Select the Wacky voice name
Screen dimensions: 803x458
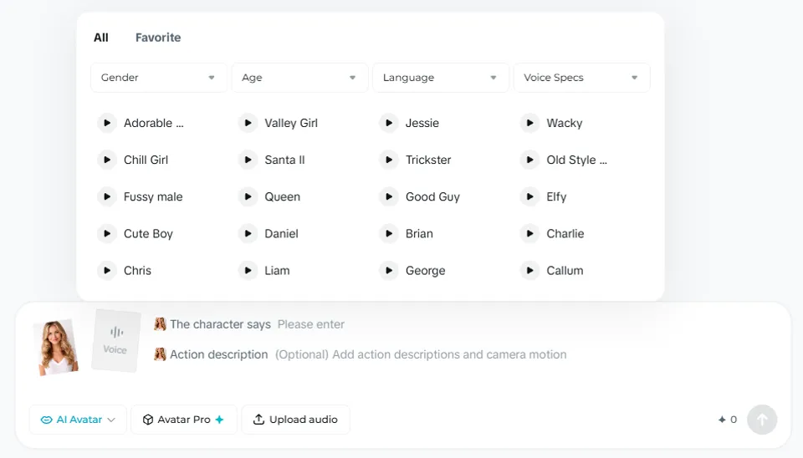click(565, 123)
